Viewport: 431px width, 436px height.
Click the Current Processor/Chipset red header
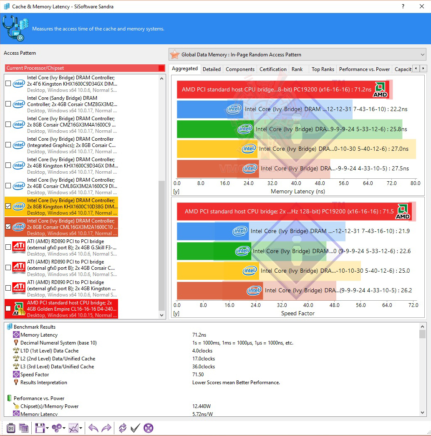pyautogui.click(x=85, y=68)
